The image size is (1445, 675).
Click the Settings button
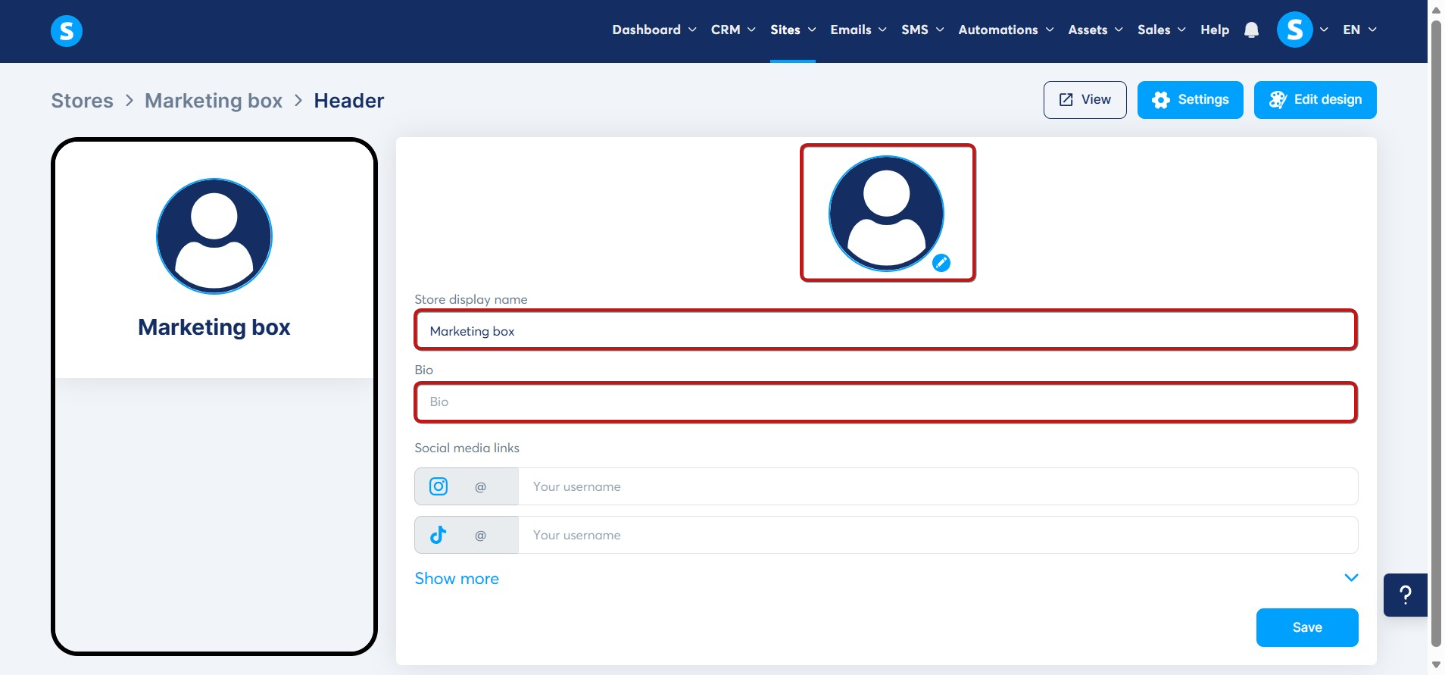point(1190,100)
